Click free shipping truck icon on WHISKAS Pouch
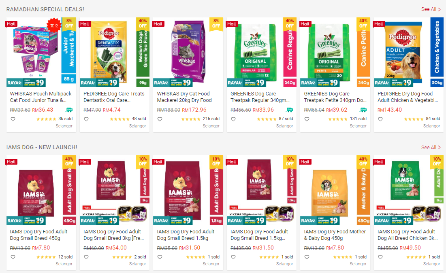Screen dimensions: 446x273 69,110
